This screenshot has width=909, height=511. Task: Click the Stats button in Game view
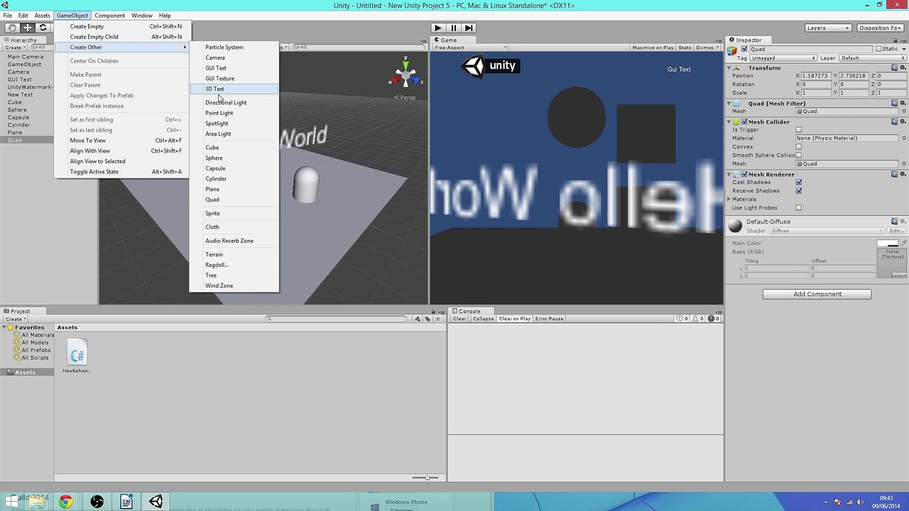(685, 48)
